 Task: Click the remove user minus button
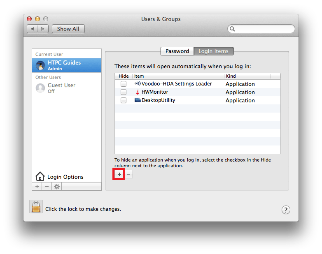click(47, 187)
